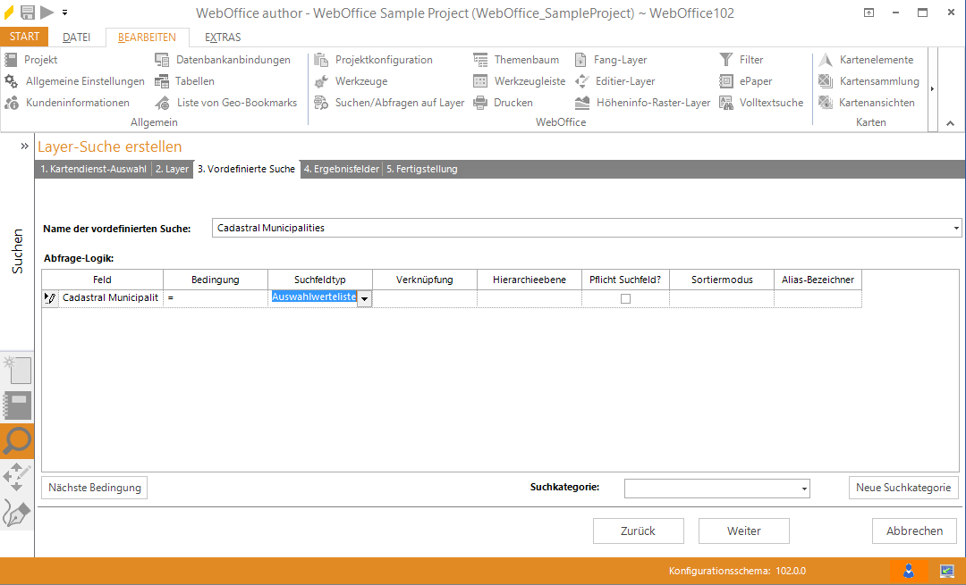Viewport: 966px width, 585px height.
Task: Open the Fang-Layer settings
Action: (620, 60)
